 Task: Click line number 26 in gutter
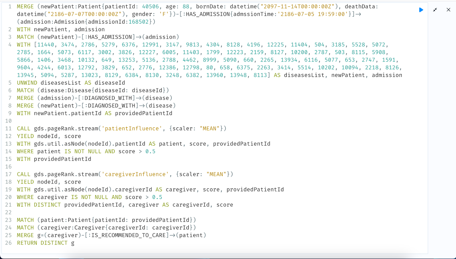pyautogui.click(x=9, y=243)
